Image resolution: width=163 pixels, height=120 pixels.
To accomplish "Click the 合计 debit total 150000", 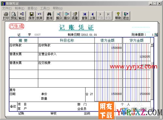I will pyautogui.click(x=116, y=94).
